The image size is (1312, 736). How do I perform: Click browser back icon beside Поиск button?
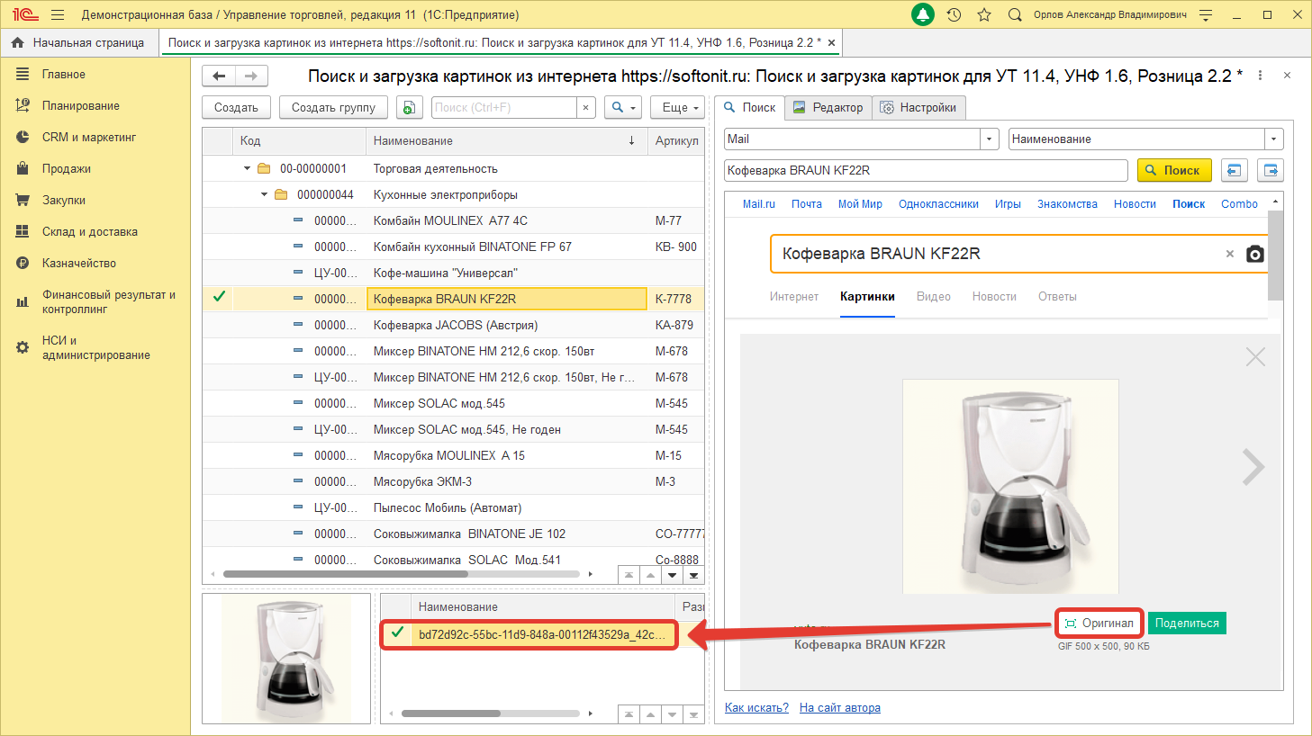coord(1234,170)
